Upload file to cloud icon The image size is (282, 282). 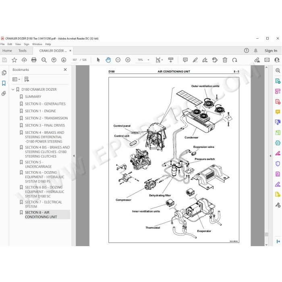point(24,60)
